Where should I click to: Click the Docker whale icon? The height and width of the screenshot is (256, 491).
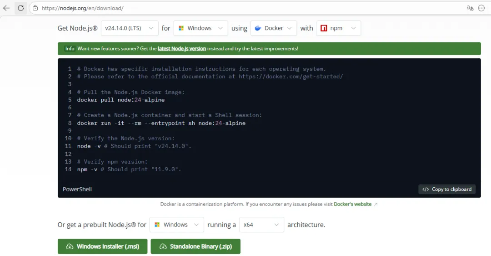point(258,28)
